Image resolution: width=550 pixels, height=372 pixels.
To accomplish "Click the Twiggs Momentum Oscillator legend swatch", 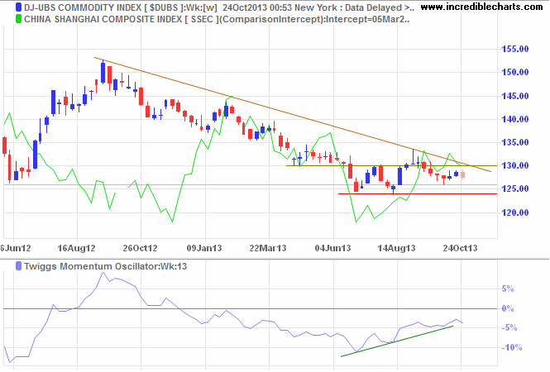I will (x=18, y=266).
